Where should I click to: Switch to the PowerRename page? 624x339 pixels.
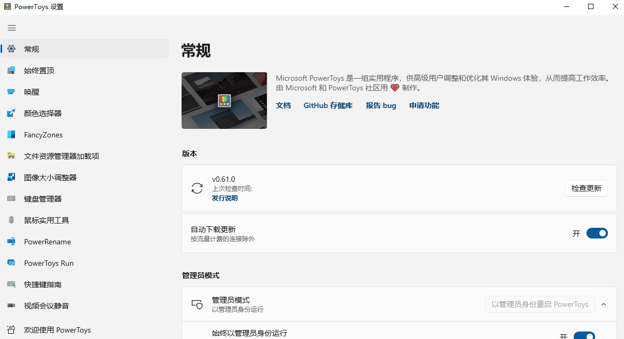pyautogui.click(x=47, y=242)
